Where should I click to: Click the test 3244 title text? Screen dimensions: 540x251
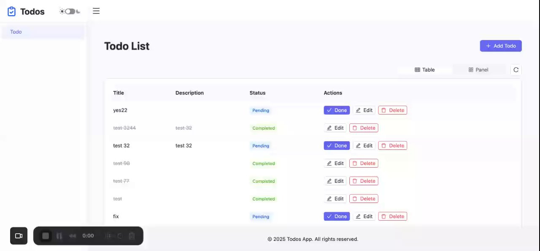pyautogui.click(x=124, y=128)
